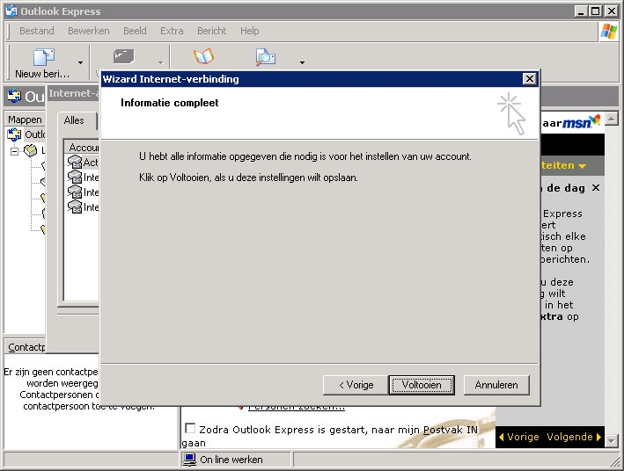Open the Beeld menu
Viewport: 624px width, 471px height.
tap(135, 31)
